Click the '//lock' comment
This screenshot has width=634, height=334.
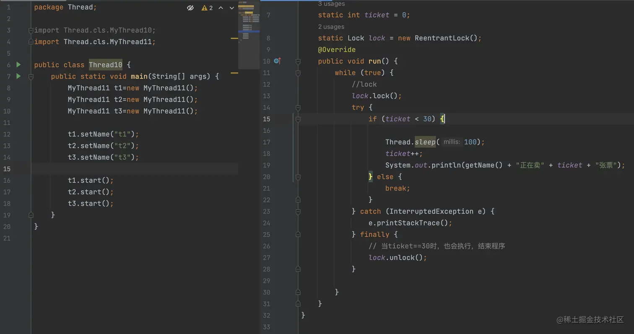pos(364,84)
